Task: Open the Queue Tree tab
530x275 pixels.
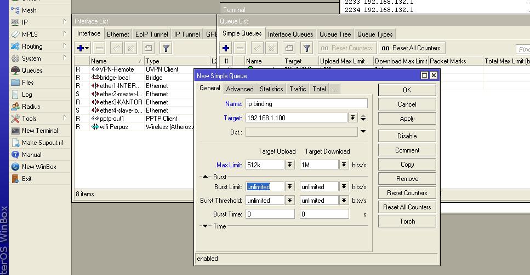Action: tap(335, 34)
